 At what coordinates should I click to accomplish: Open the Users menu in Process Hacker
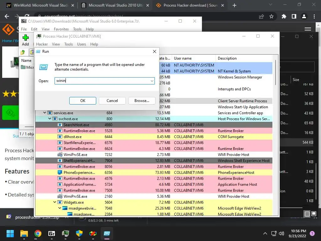pyautogui.click(x=82, y=44)
